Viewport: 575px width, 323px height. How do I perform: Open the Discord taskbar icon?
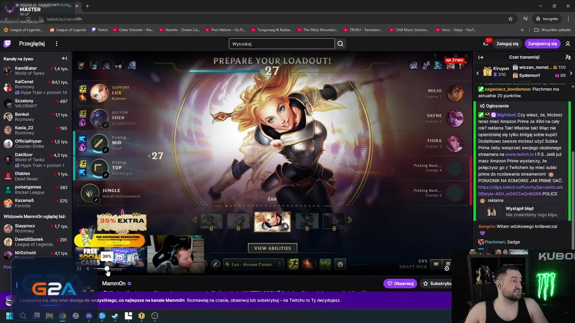89,316
